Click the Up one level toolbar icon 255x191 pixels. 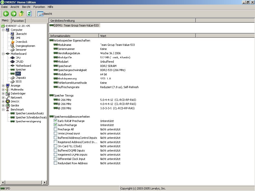21,14
